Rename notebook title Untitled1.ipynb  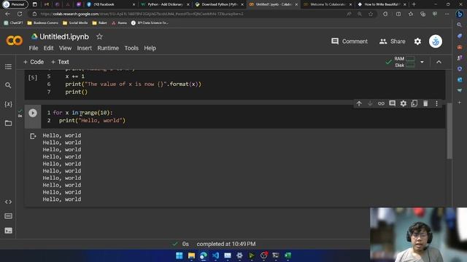click(x=64, y=36)
